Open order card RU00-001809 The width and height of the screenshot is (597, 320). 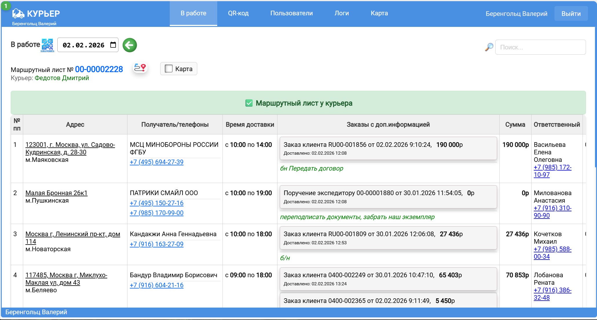pyautogui.click(x=388, y=238)
